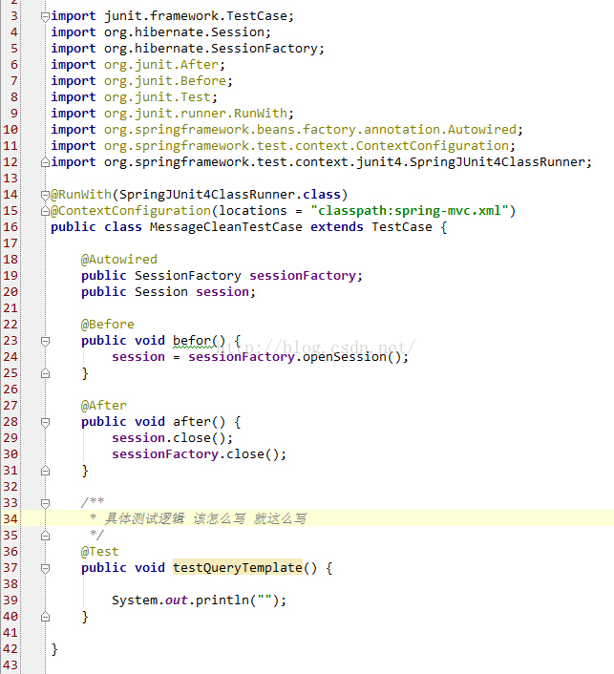Screen dimensions: 614x674
Task: Click SpringJUnit4ClassRunner in the @RunWith annotation
Action: [x=208, y=195]
